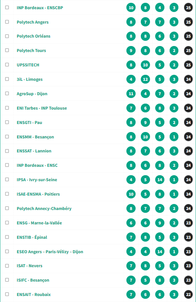This screenshot has width=196, height=302.
Task: Click the black 22 total badge for ENSAIT - Roubaix
Action: [188, 294]
